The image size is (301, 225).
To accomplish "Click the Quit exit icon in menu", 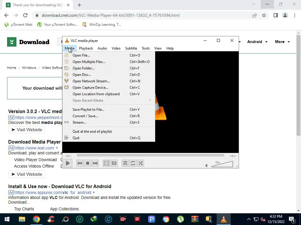I will [66, 138].
